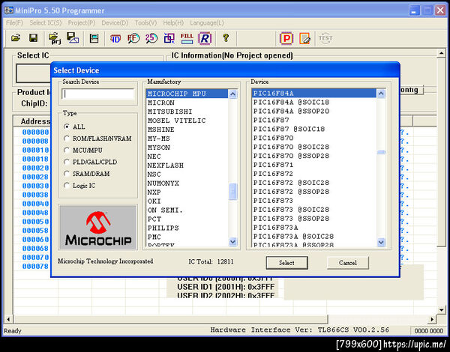Image resolution: width=450 pixels, height=352 pixels.
Task: Select PIC16F873A @SOIC28 device
Action: pos(314,237)
